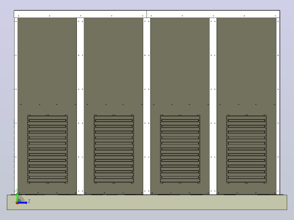
Task: Select the louvered vent on the rightmost panel
Action: [247, 149]
